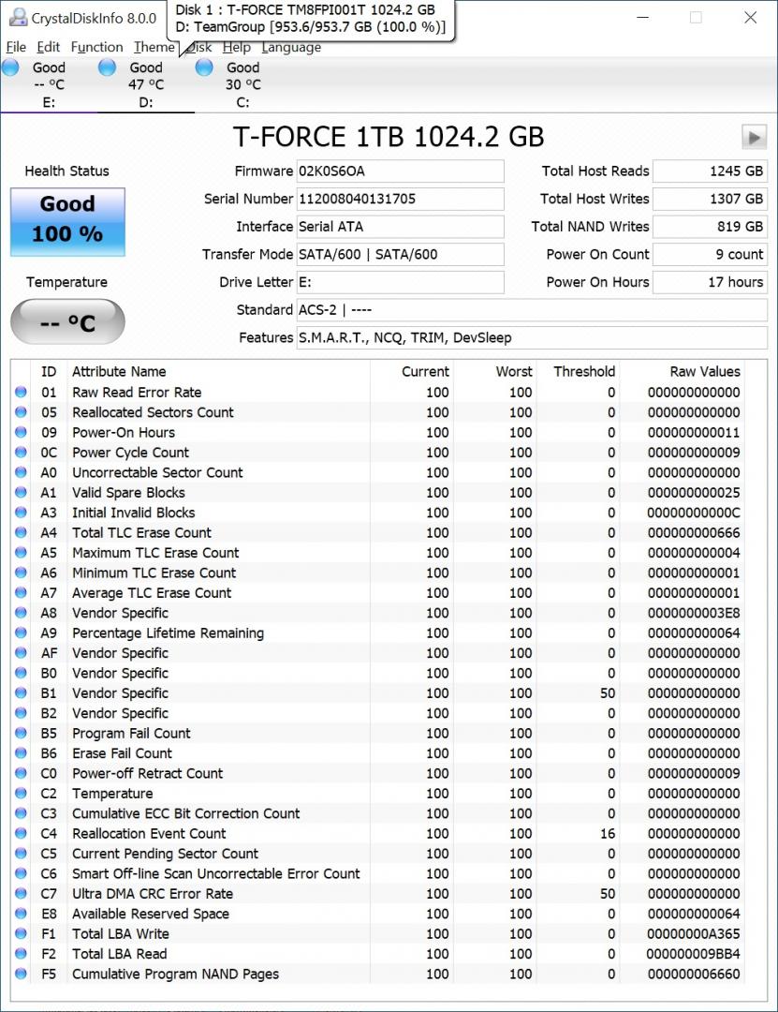Image resolution: width=778 pixels, height=1012 pixels.
Task: Click the CrystalDiskInfo app icon in title bar
Action: 18,18
